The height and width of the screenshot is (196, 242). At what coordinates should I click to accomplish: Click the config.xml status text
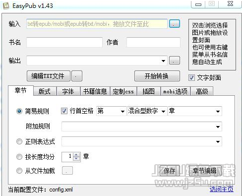61,190
